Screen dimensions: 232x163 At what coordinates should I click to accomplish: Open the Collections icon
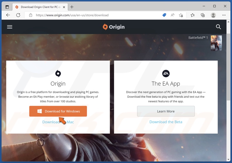tap(203, 15)
